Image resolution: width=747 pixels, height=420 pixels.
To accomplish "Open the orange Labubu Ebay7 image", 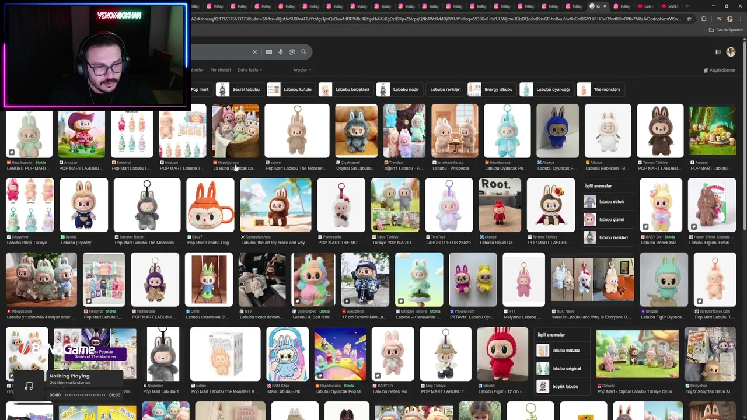I will point(210,205).
